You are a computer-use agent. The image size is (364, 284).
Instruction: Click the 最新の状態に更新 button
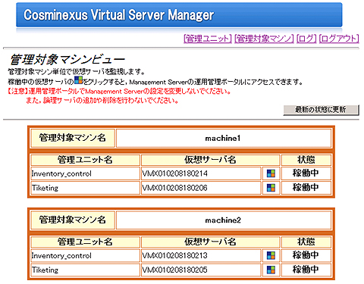coord(321,110)
